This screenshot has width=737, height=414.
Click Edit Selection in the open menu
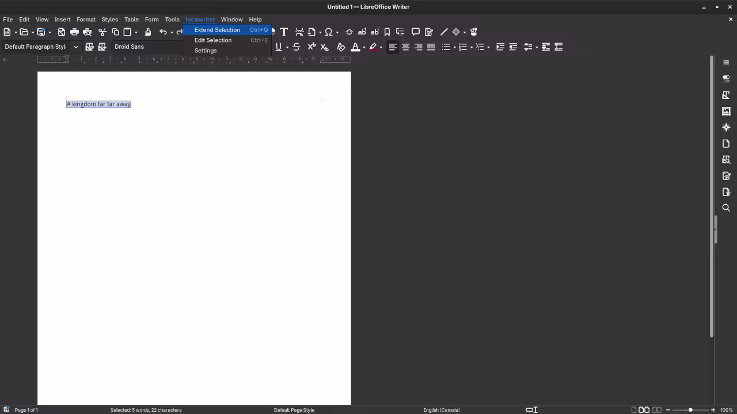(x=213, y=40)
